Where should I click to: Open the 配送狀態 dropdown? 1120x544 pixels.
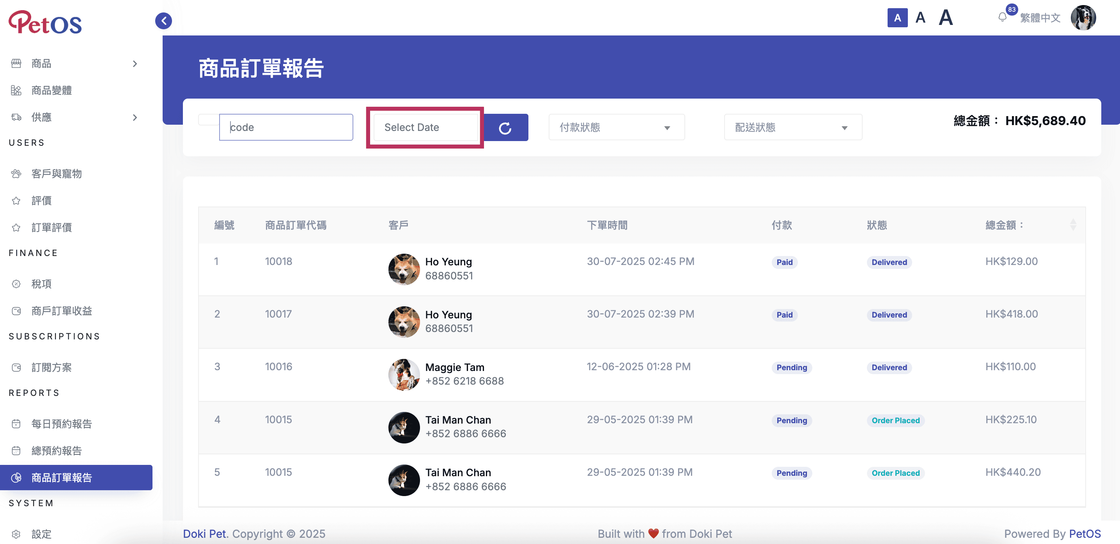pyautogui.click(x=793, y=127)
